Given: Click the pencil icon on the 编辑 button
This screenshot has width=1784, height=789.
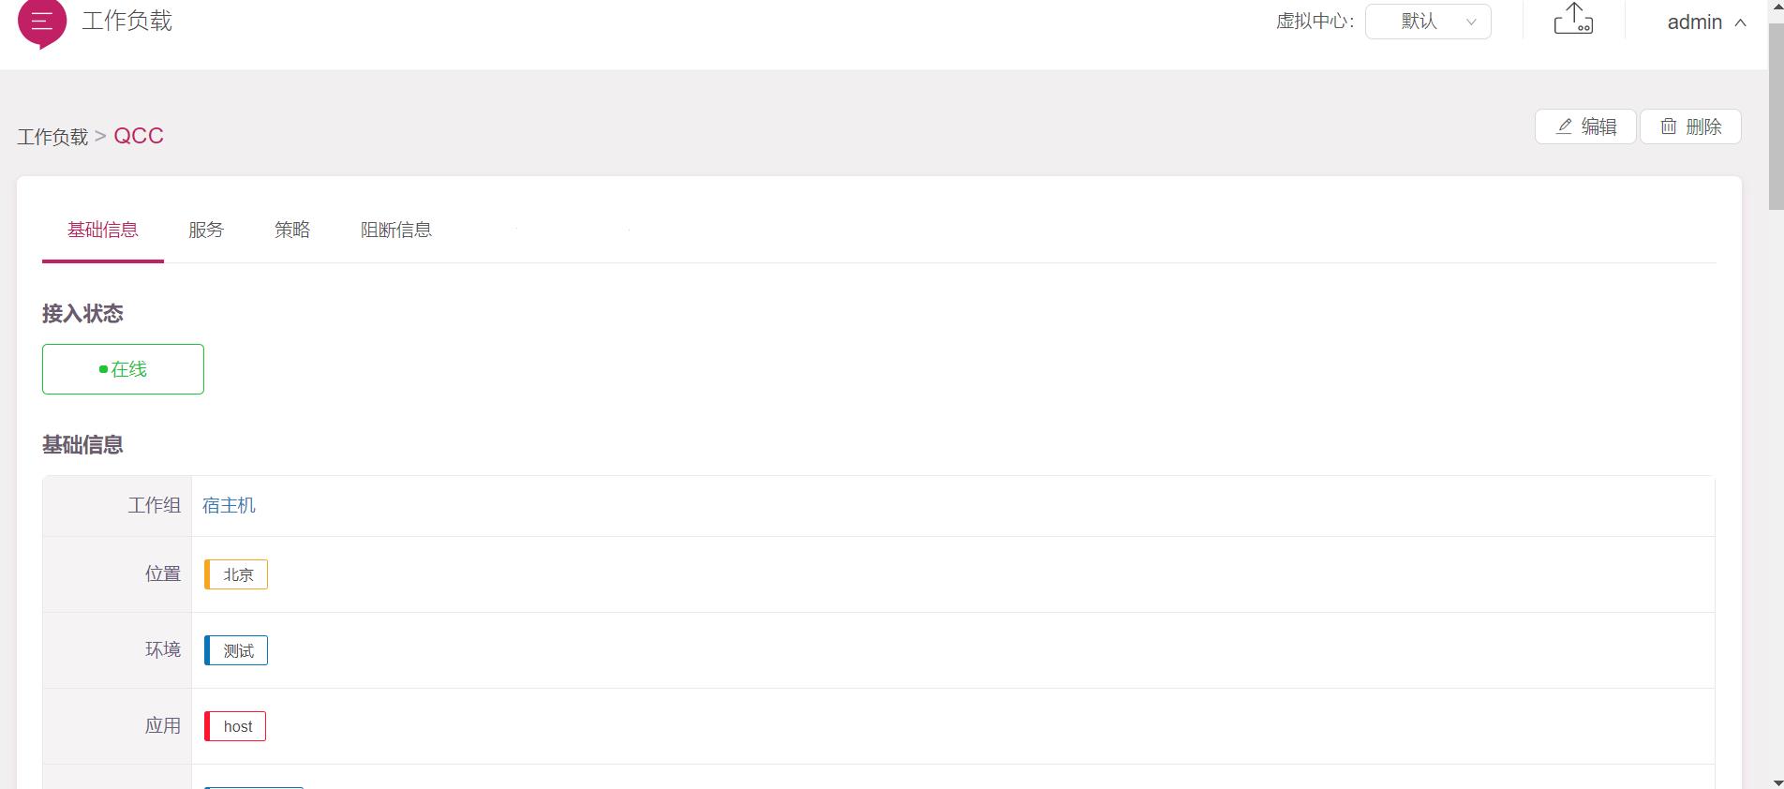Looking at the screenshot, I should [x=1564, y=127].
